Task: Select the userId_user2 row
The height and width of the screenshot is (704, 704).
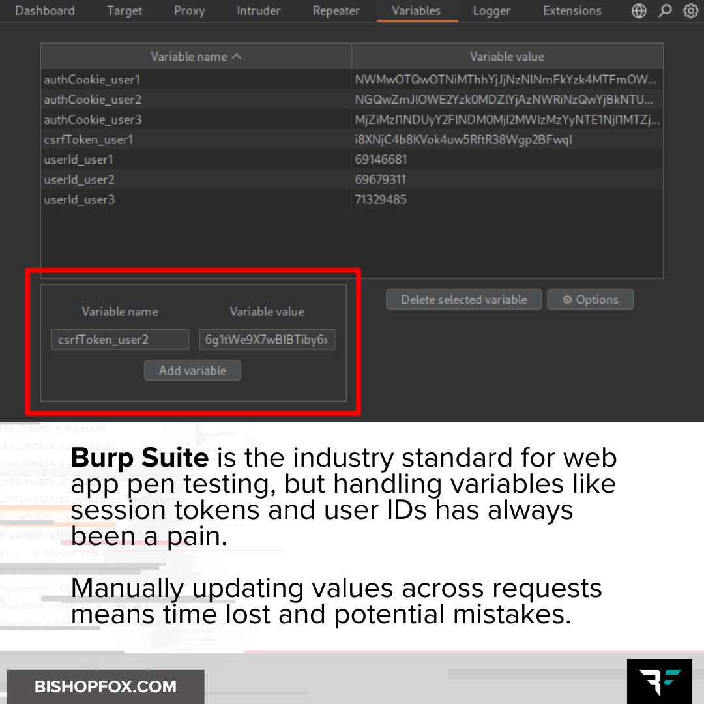Action: (351, 180)
